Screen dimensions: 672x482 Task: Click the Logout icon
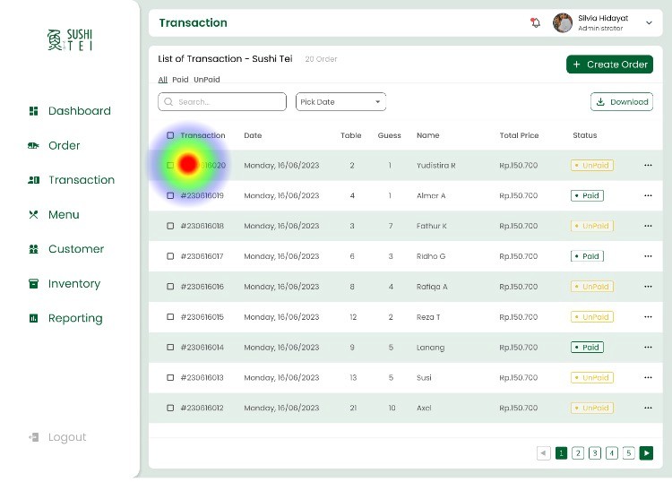coord(33,437)
